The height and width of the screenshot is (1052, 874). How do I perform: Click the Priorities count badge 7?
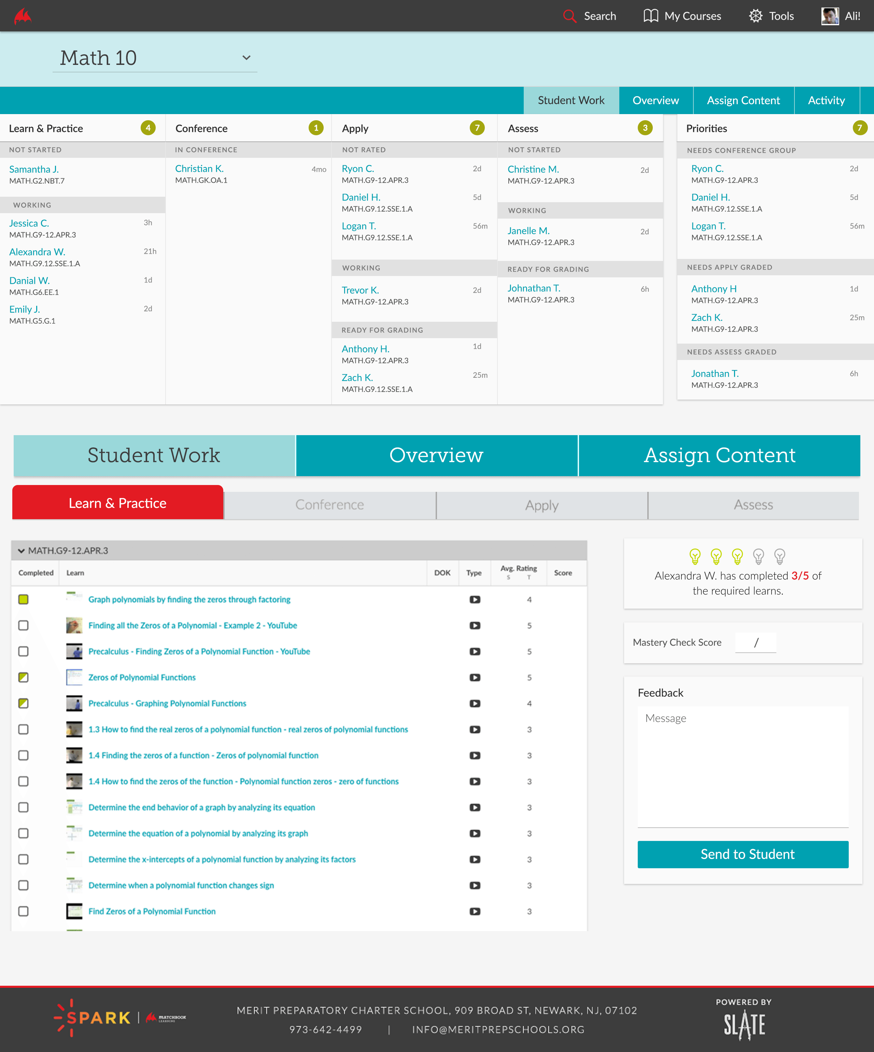859,128
